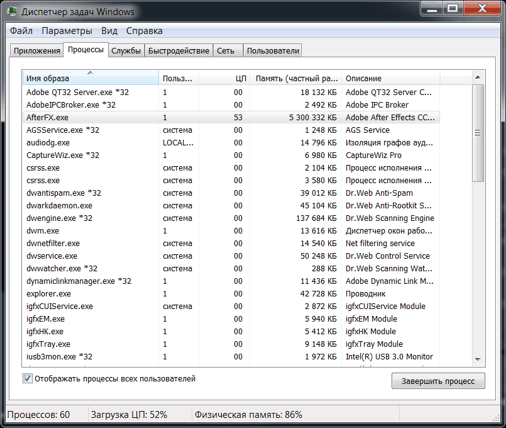Click the 5 300 332 КБ memory value
The width and height of the screenshot is (506, 428).
(x=312, y=117)
